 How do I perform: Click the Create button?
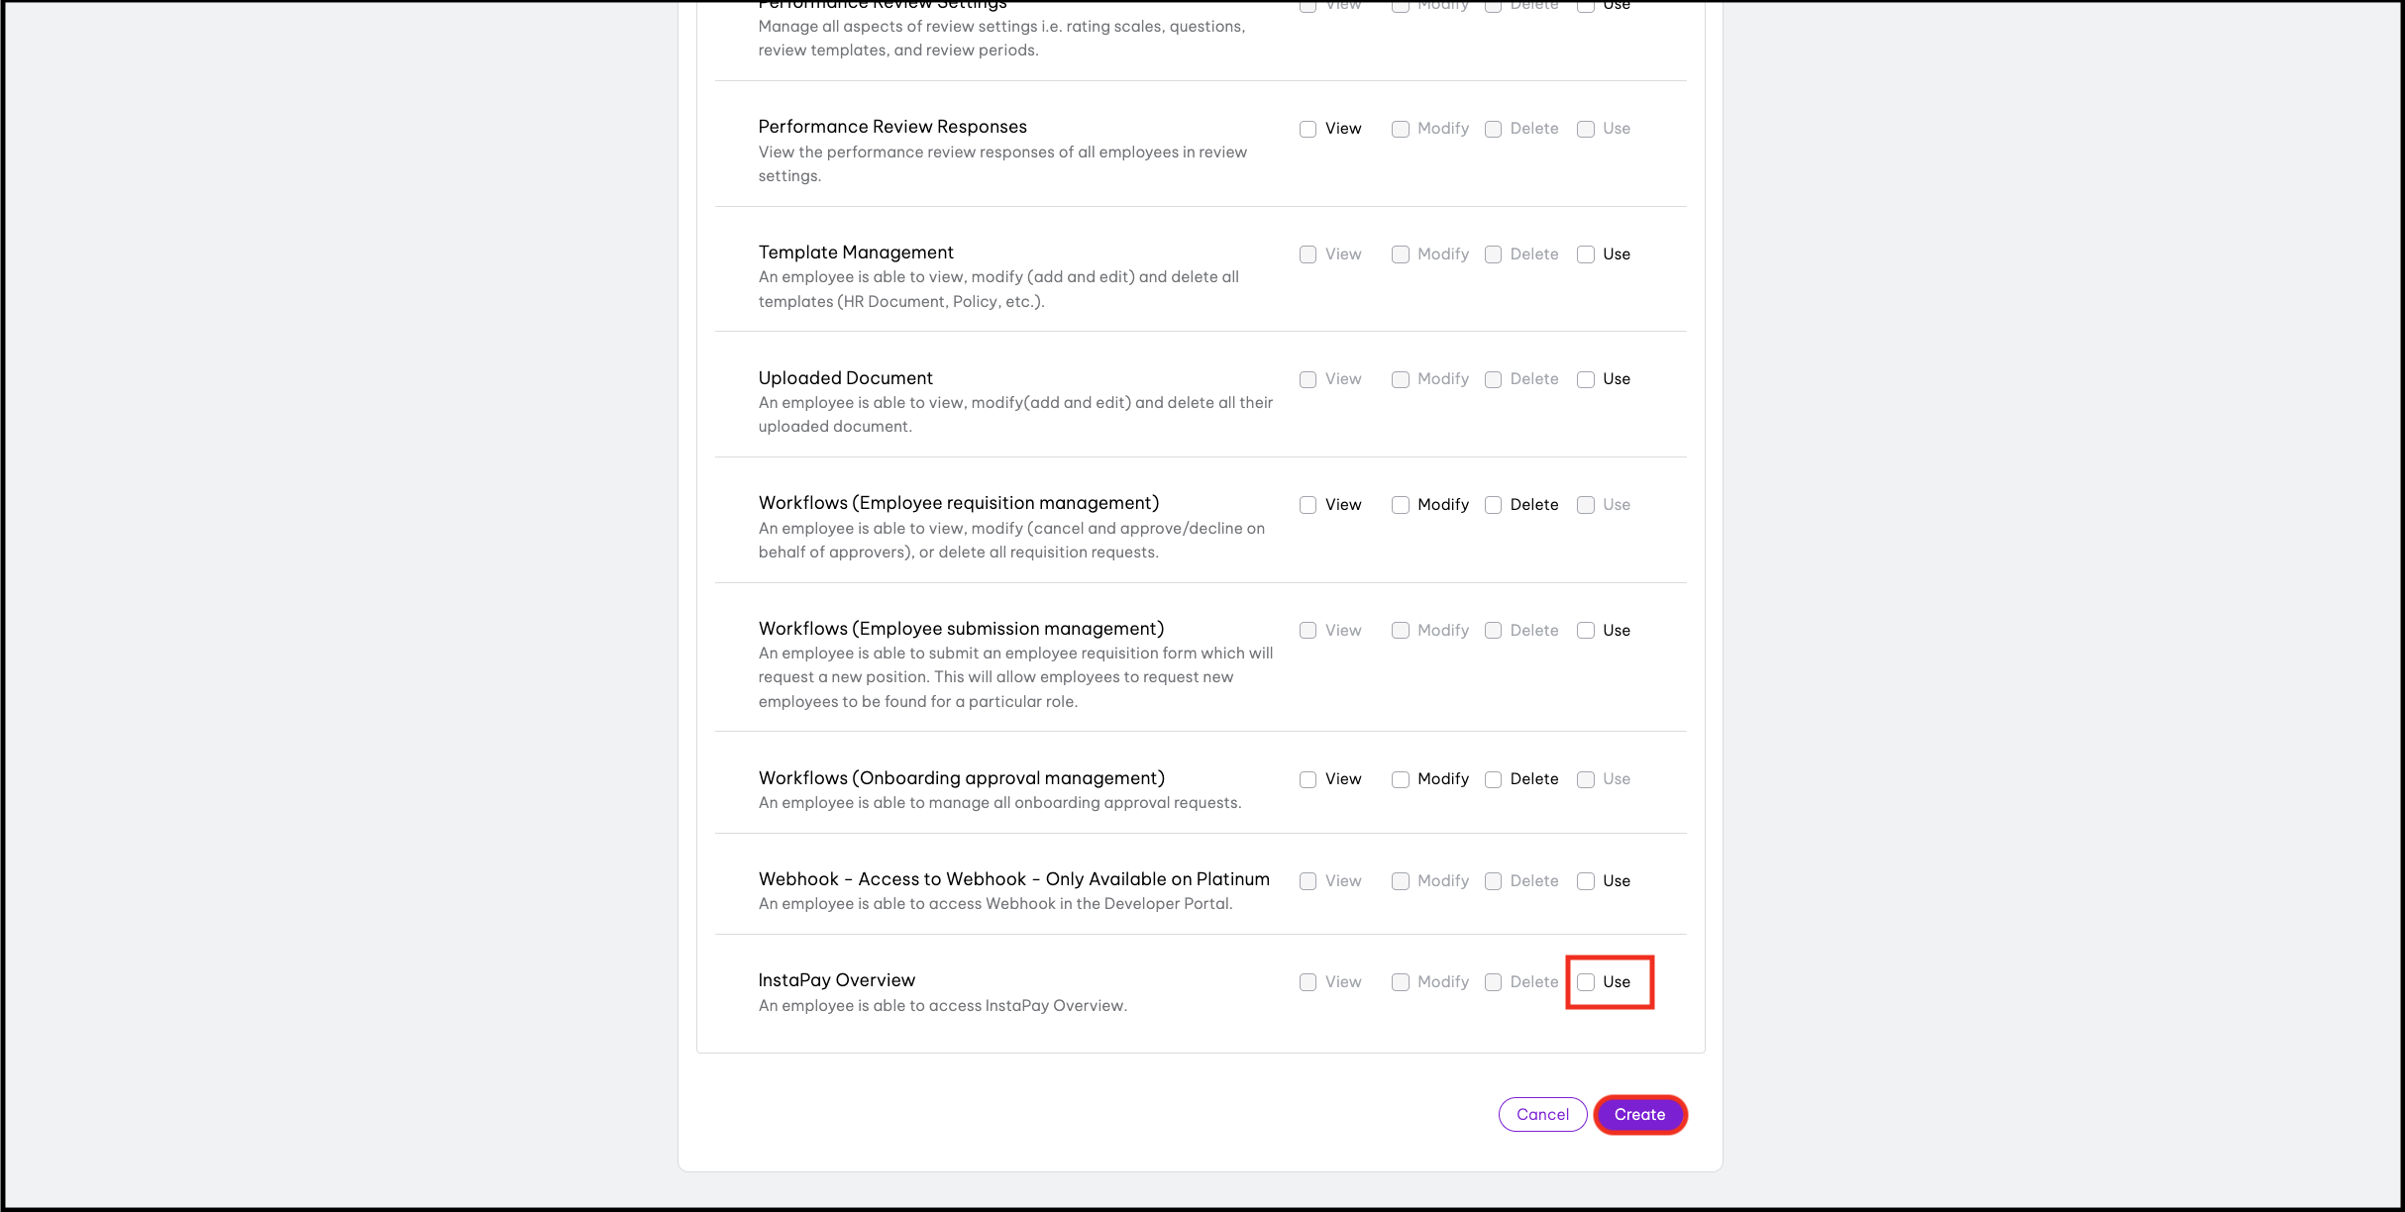point(1639,1114)
